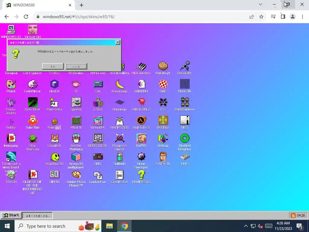Open Maze 3D icon
This screenshot has height=232, width=309.
pos(185,84)
